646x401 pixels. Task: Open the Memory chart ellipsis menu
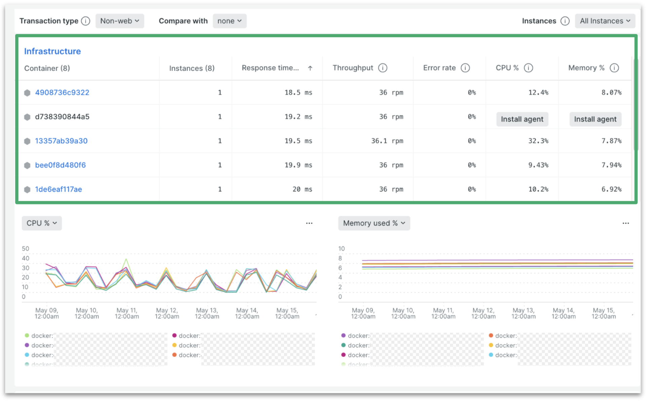tap(626, 223)
